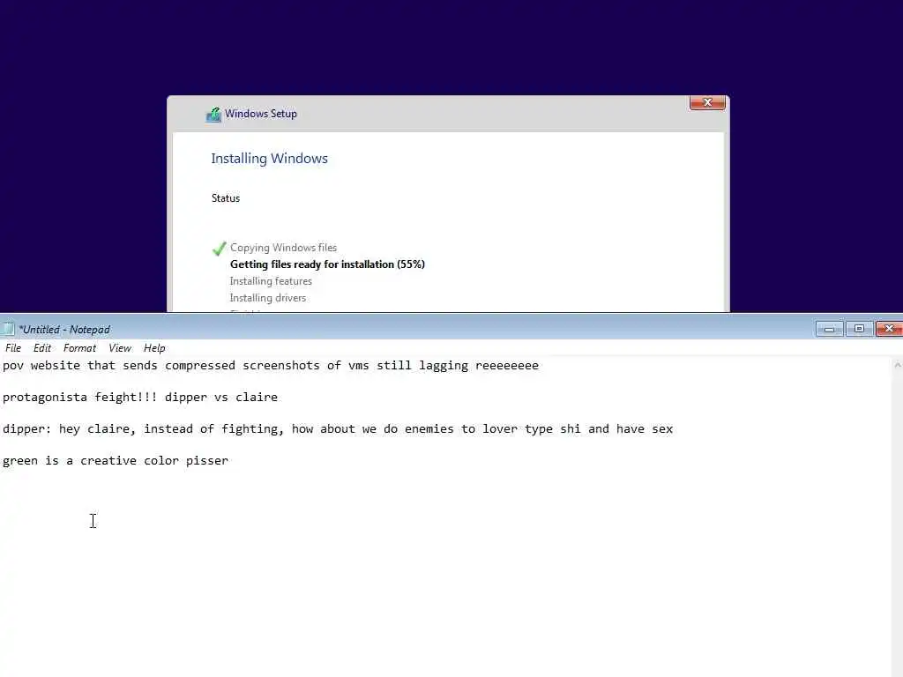Screen dimensions: 903x677
Task: Maximize the Notepad window
Action: coord(859,329)
